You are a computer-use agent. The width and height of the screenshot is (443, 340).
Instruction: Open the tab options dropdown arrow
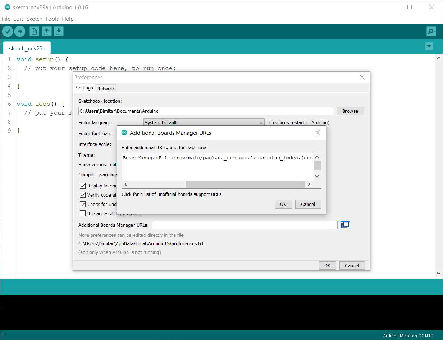tap(429, 46)
